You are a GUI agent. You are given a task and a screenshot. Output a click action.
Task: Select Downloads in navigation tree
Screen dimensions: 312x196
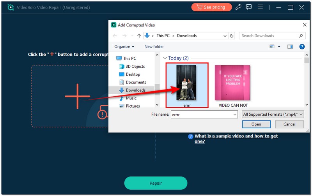pyautogui.click(x=131, y=90)
